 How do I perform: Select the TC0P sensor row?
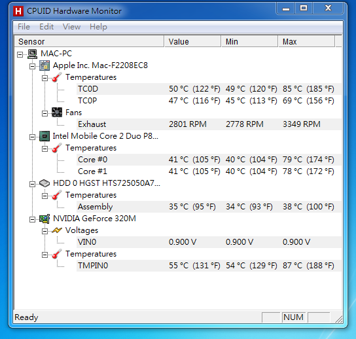pyautogui.click(x=209, y=101)
